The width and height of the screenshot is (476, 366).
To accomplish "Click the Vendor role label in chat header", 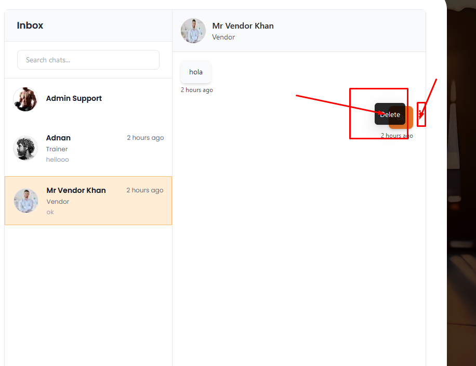I will [x=223, y=37].
